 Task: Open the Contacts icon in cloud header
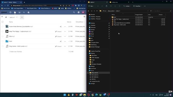(28, 12)
